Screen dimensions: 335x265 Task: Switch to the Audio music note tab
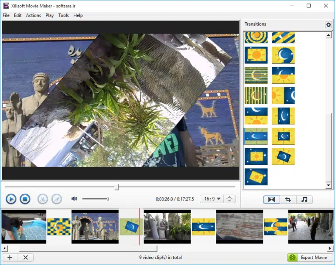click(x=304, y=200)
